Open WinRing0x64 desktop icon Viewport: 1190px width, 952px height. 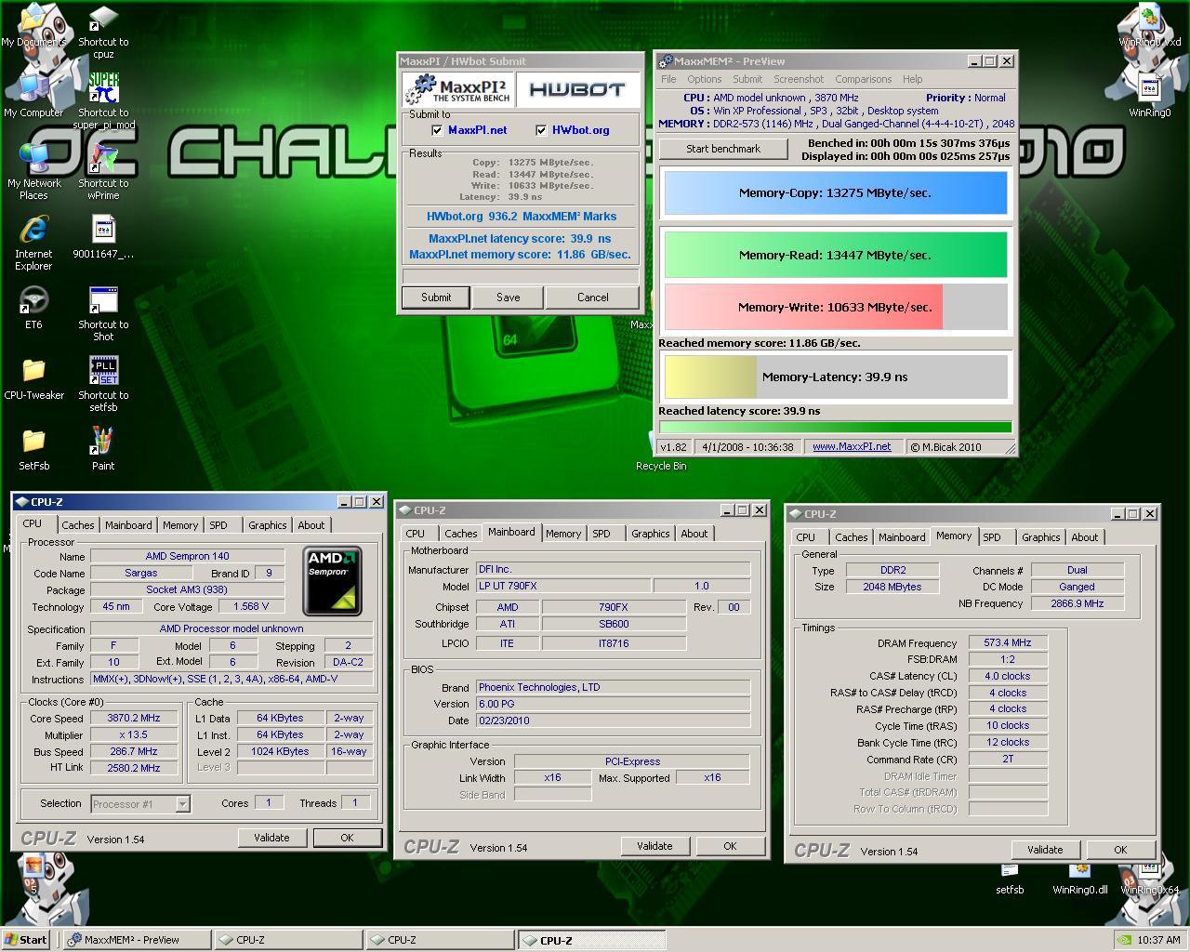(x=1150, y=879)
